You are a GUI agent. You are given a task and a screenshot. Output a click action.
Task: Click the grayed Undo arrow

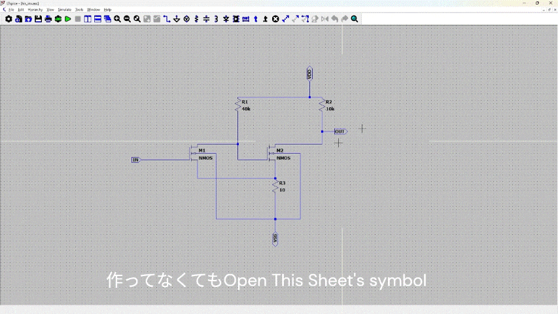click(334, 19)
